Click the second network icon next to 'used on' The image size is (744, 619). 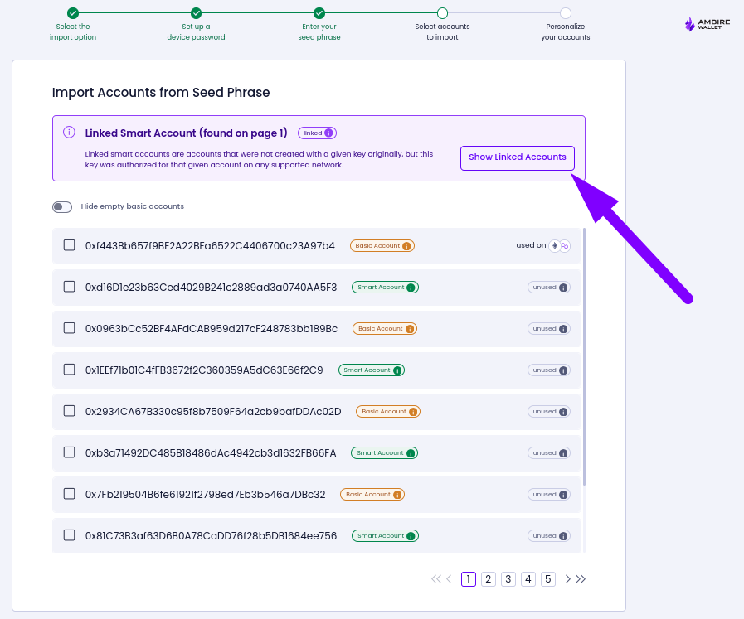pos(565,245)
